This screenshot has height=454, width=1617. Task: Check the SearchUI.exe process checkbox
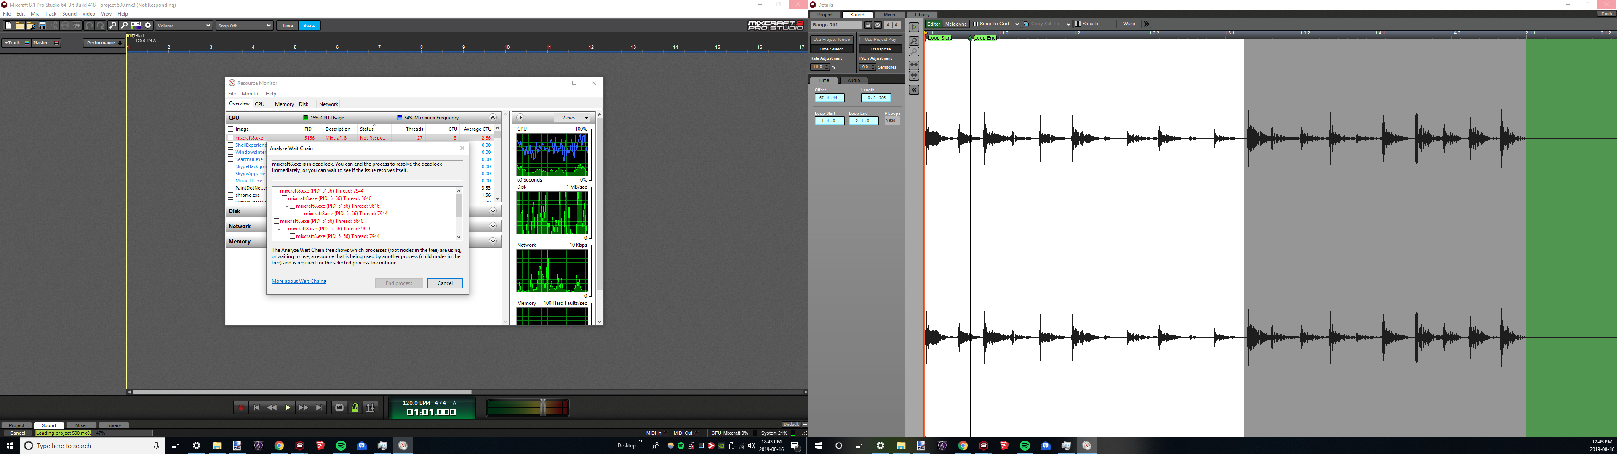[x=230, y=159]
